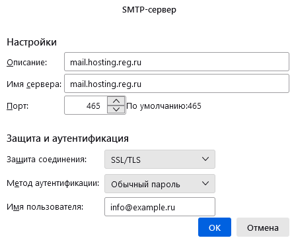The width and height of the screenshot is (292, 240).
Task: Click the Имя пользователя label
Action: point(45,207)
